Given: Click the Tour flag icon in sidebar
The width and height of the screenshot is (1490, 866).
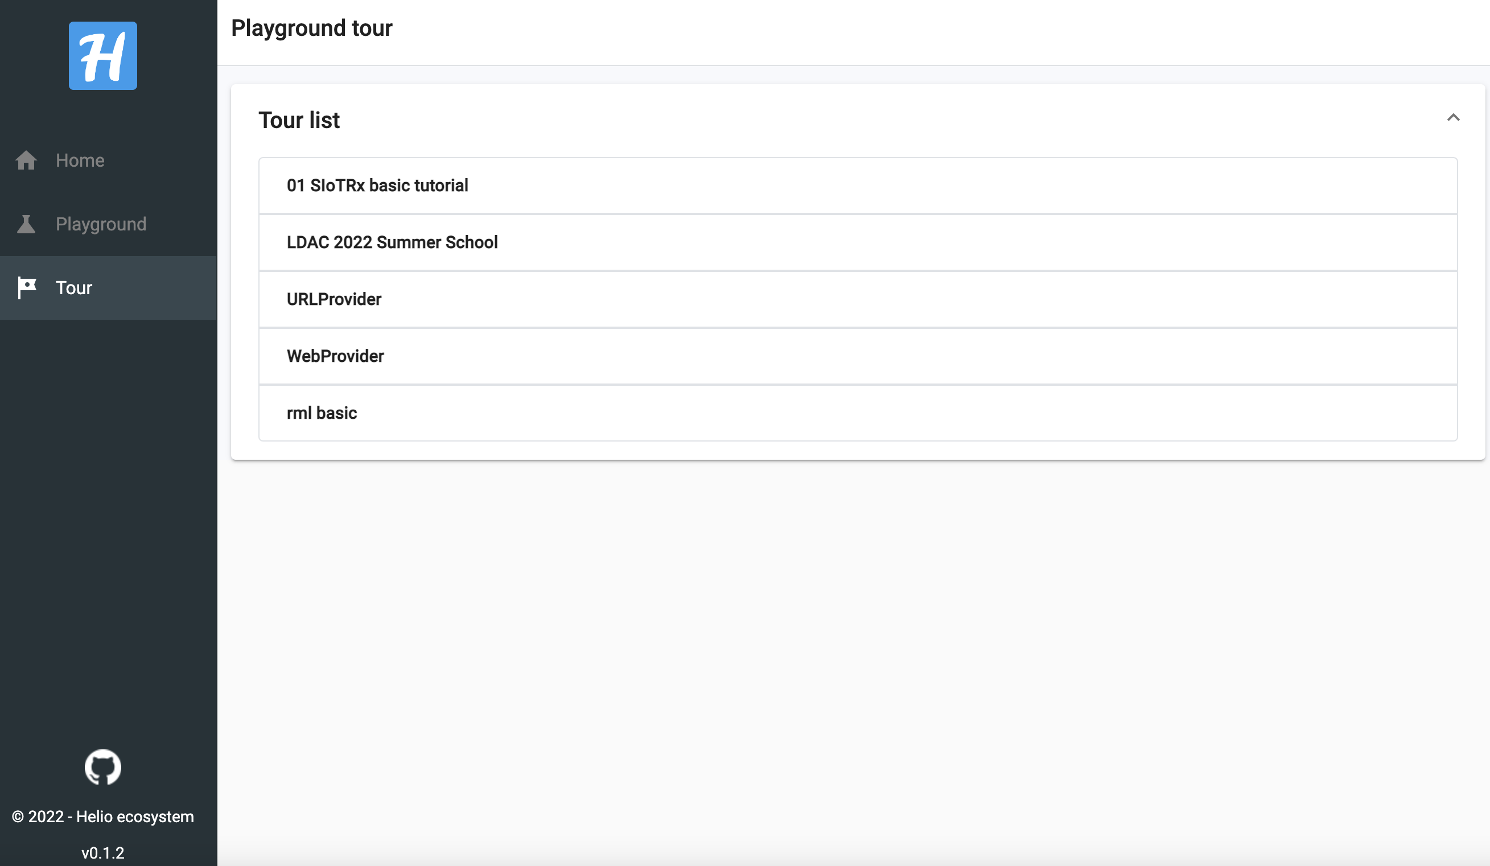Looking at the screenshot, I should (x=27, y=287).
